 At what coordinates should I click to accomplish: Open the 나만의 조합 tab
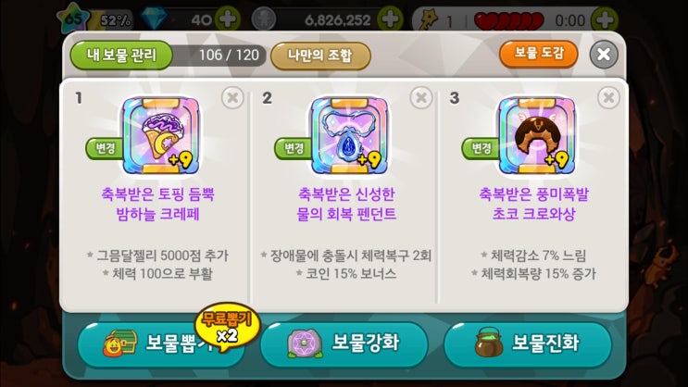[320, 56]
